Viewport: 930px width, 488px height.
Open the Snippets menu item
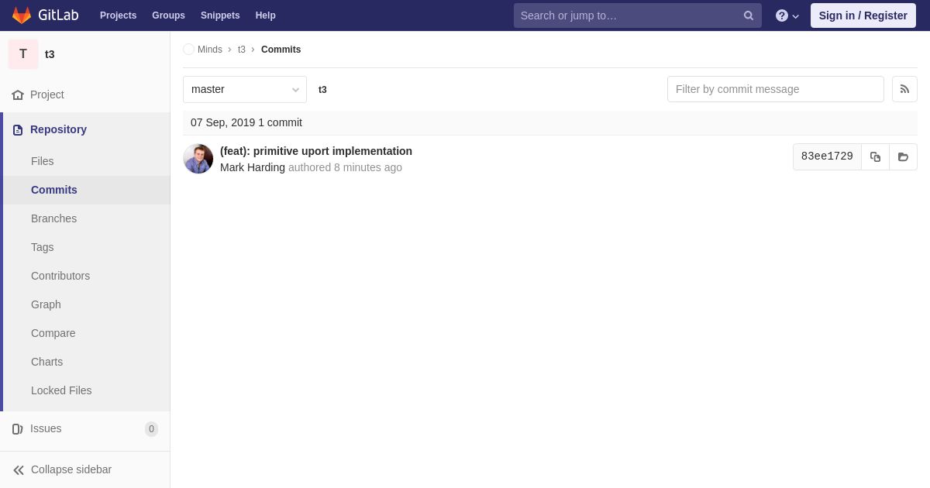[220, 15]
